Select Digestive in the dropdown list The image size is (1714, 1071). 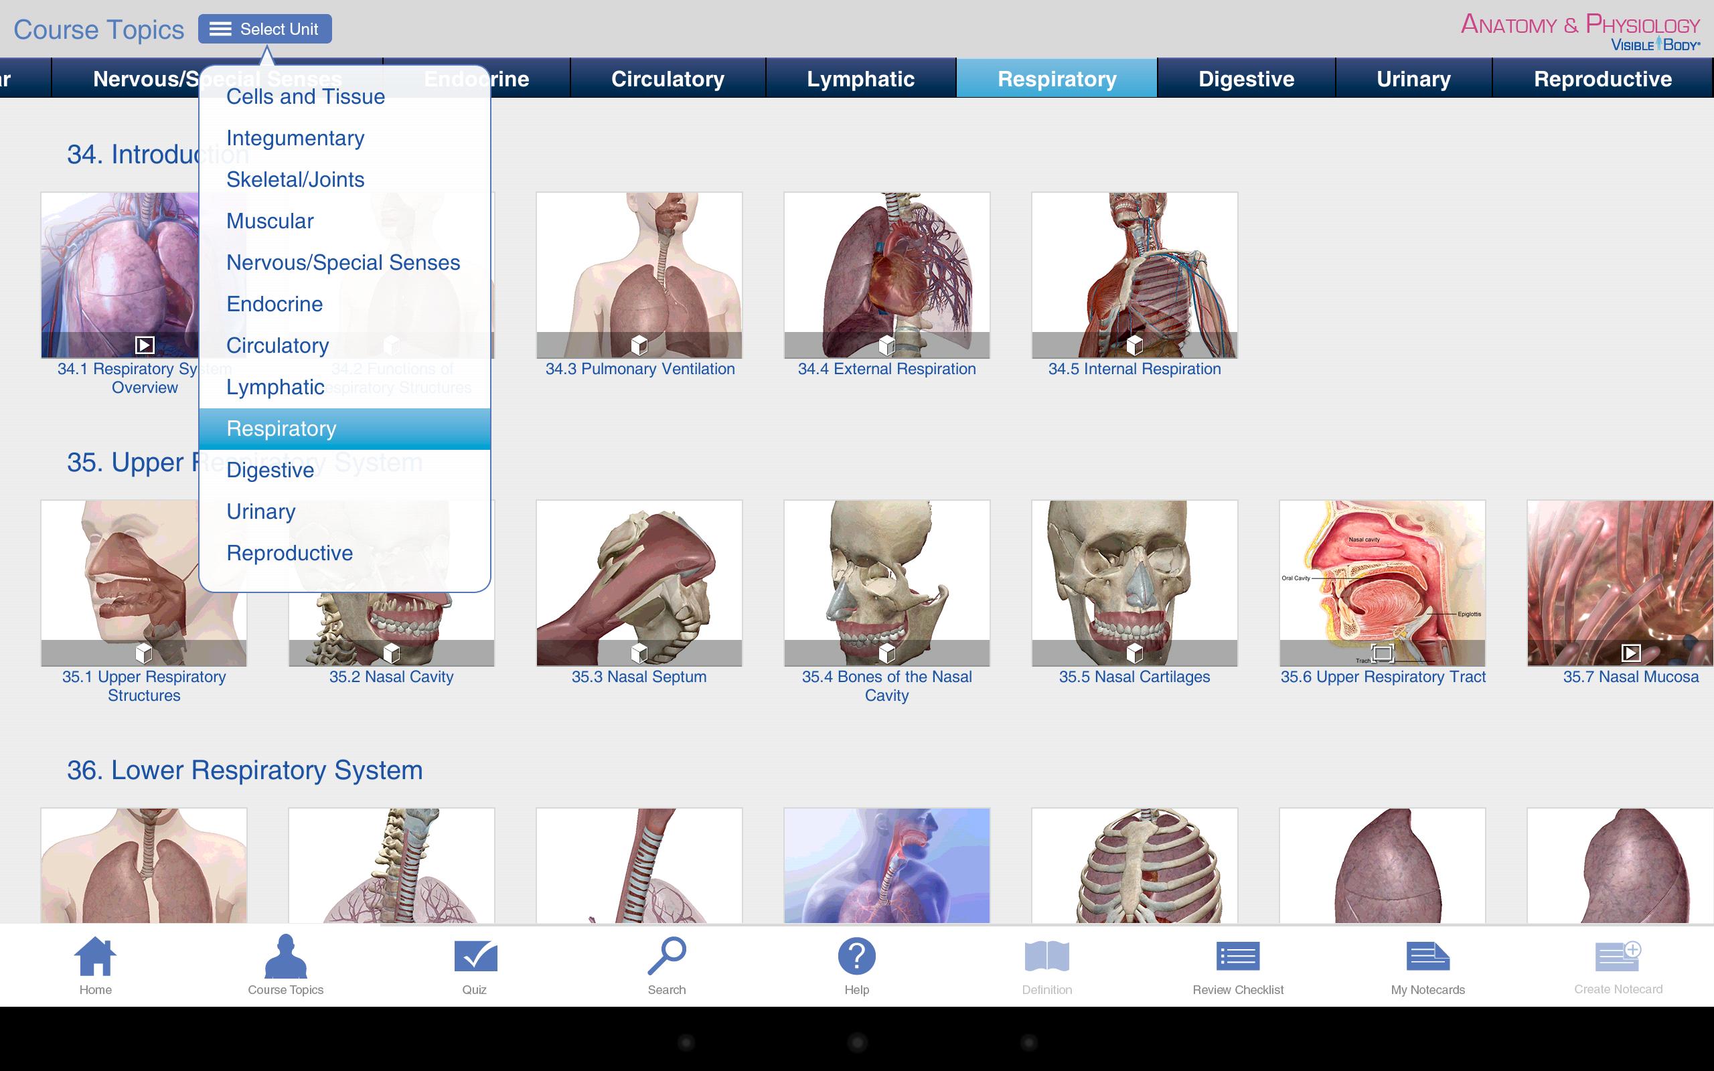click(270, 470)
